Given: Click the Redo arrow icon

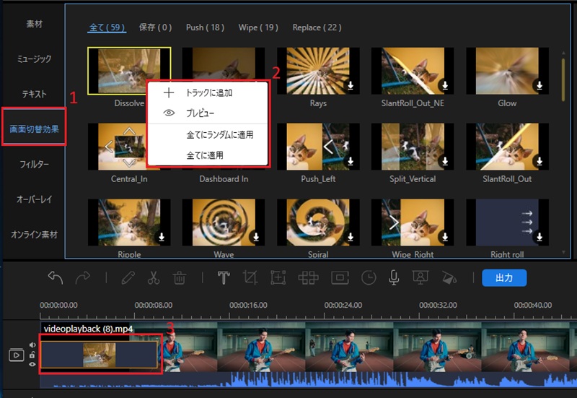Looking at the screenshot, I should click(x=83, y=277).
